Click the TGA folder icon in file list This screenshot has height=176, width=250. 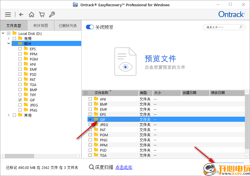tap(96, 155)
